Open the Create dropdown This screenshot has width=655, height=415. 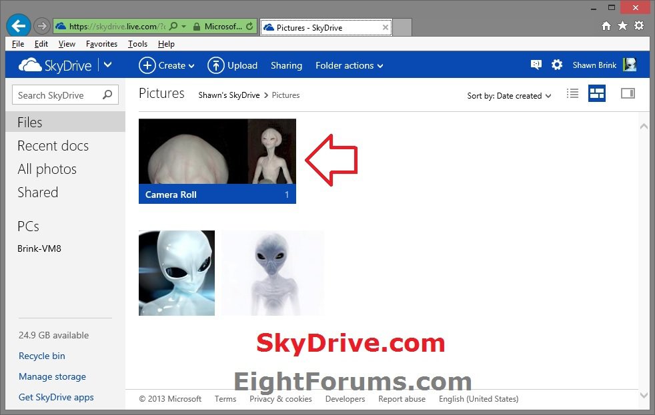pos(167,65)
